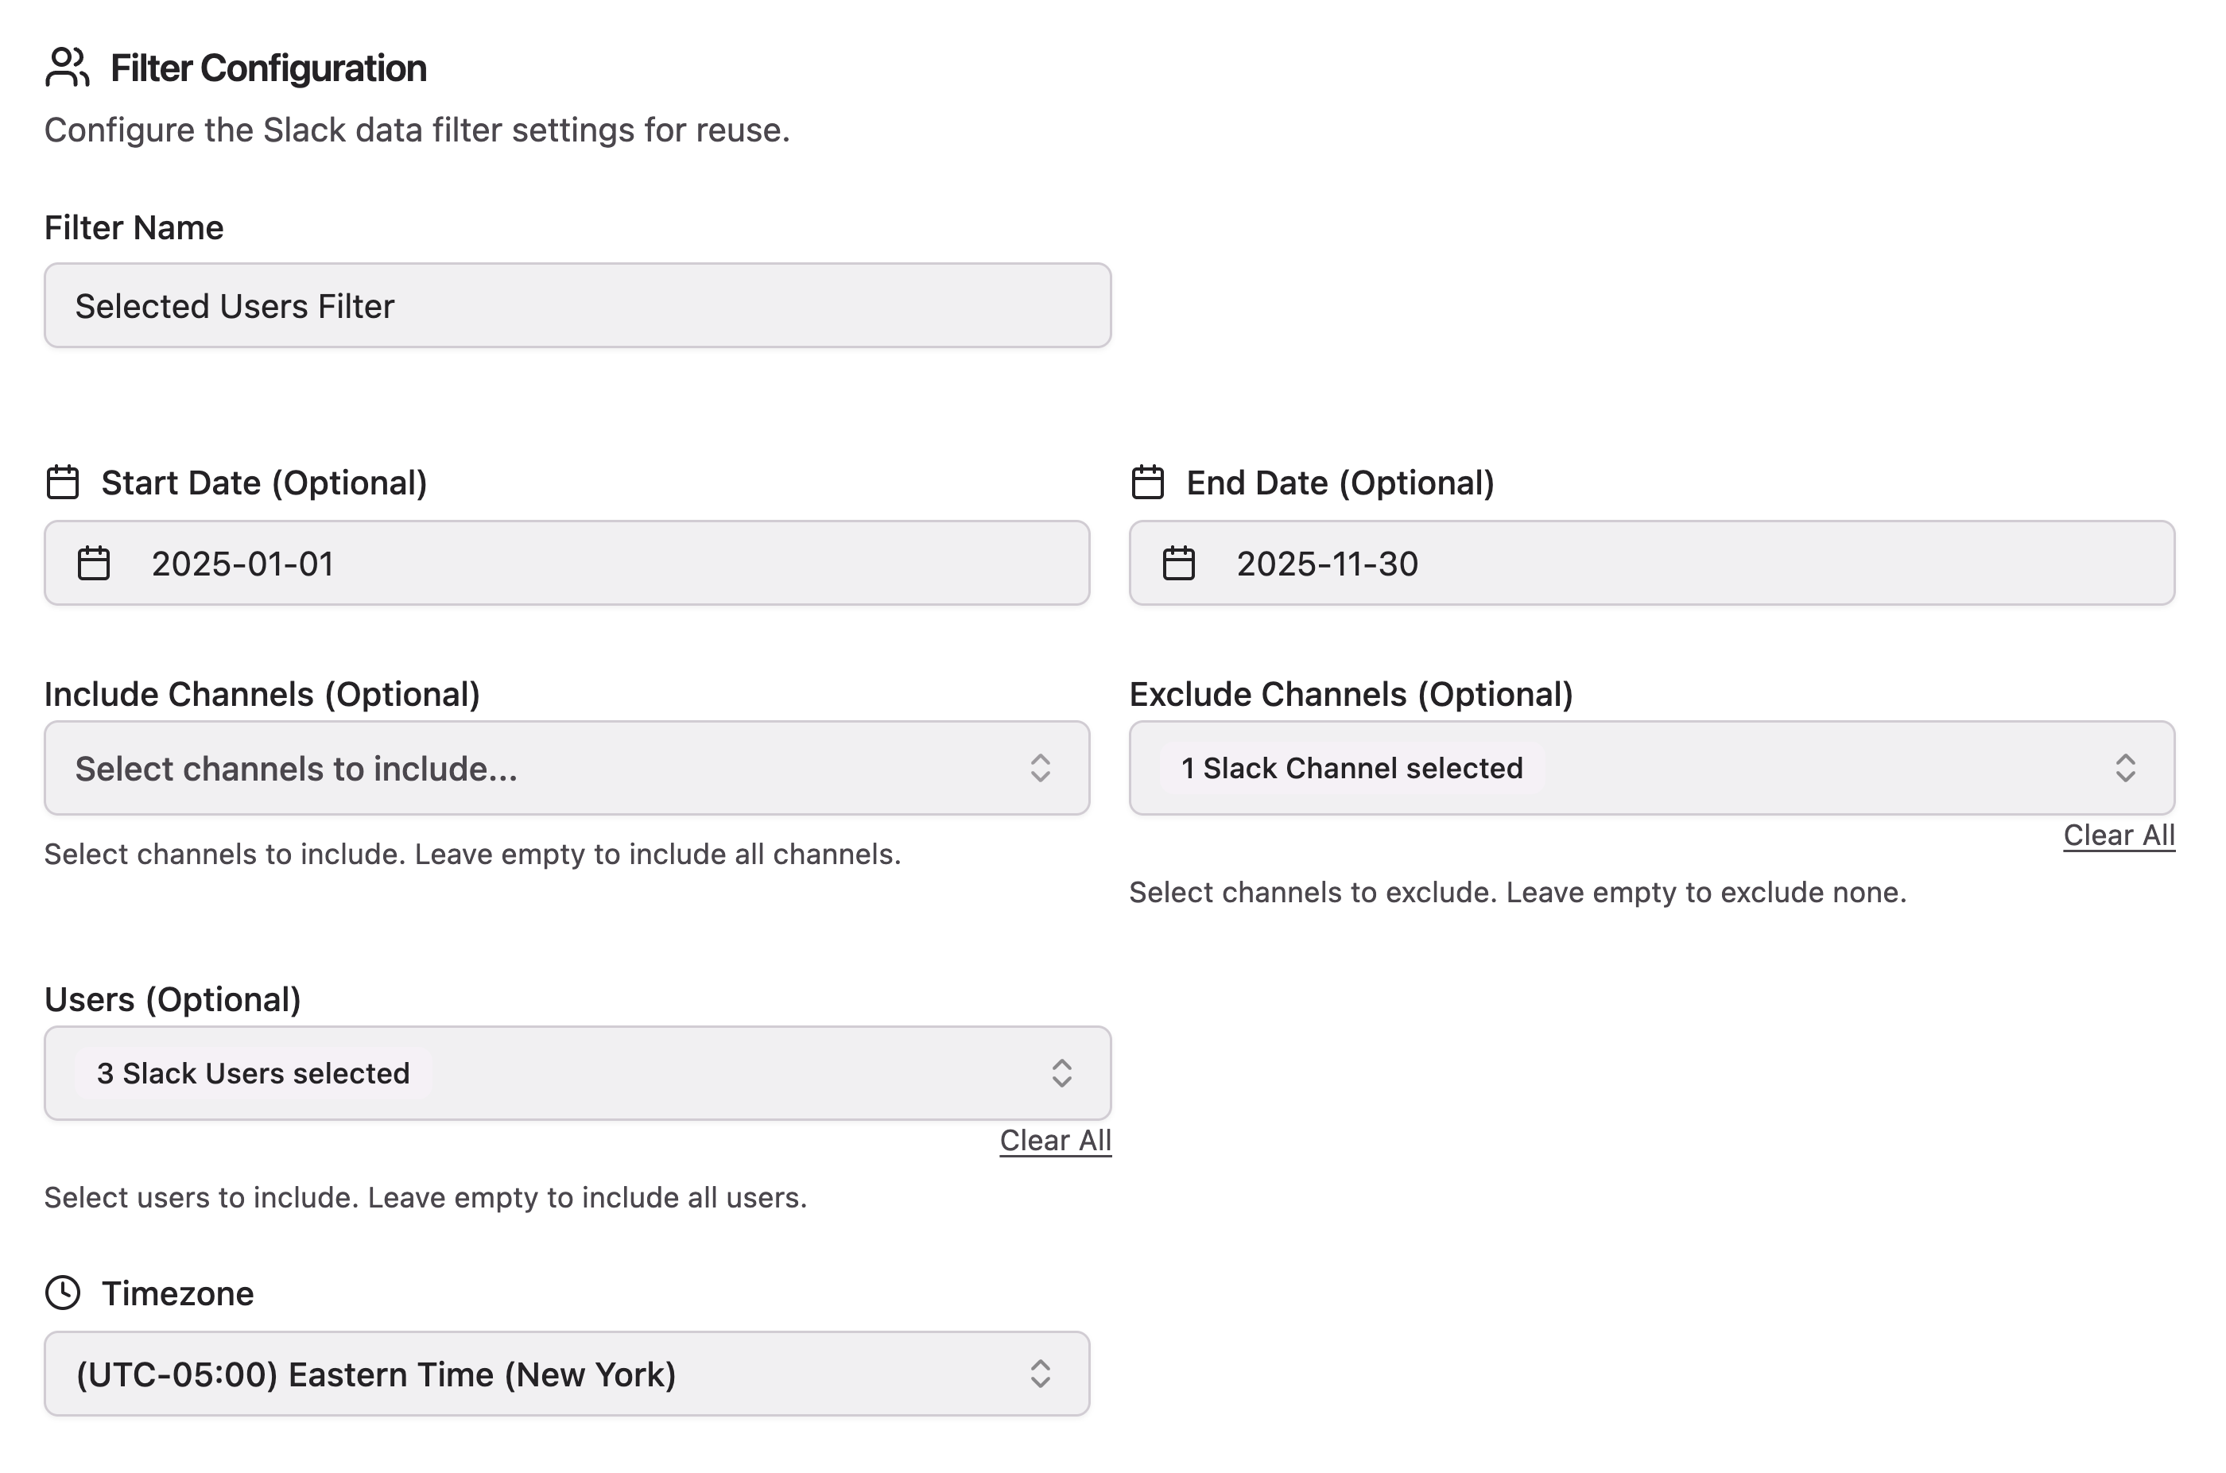The height and width of the screenshot is (1473, 2226).
Task: Click chevron arrows in Timezone selector
Action: [1040, 1374]
